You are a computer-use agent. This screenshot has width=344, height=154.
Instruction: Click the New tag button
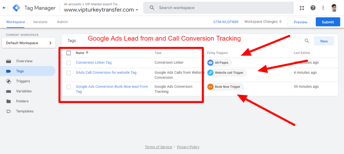[324, 41]
